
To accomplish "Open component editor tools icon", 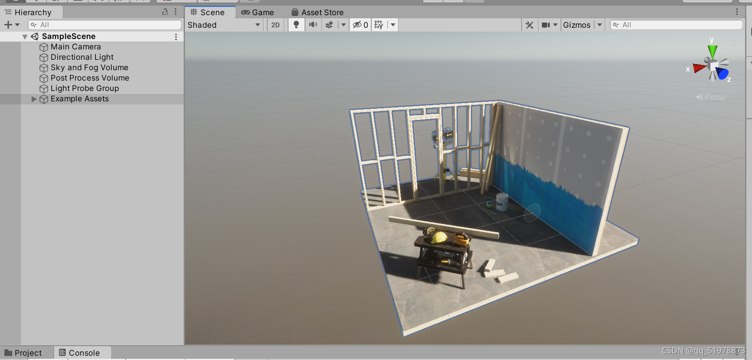I will 529,25.
